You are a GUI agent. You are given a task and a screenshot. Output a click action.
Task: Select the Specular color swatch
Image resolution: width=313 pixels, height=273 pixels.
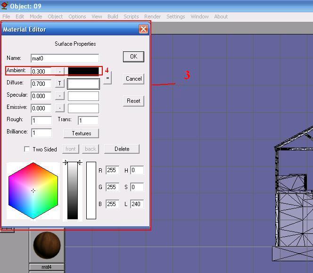pyautogui.click(x=83, y=96)
